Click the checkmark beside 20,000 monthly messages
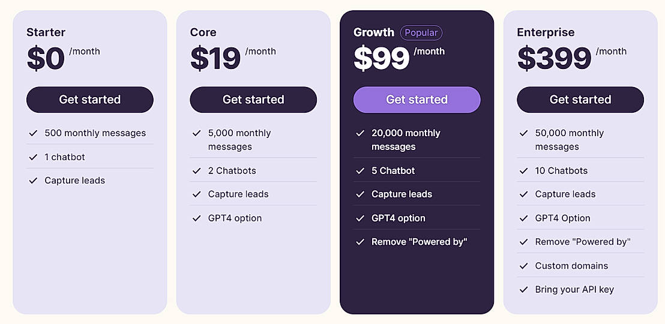 (x=360, y=133)
